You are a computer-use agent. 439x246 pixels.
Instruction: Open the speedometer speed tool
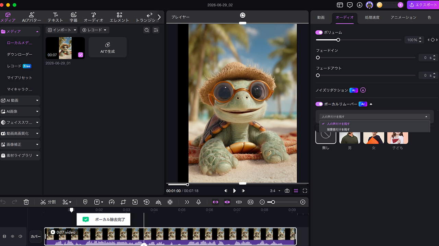(111, 202)
